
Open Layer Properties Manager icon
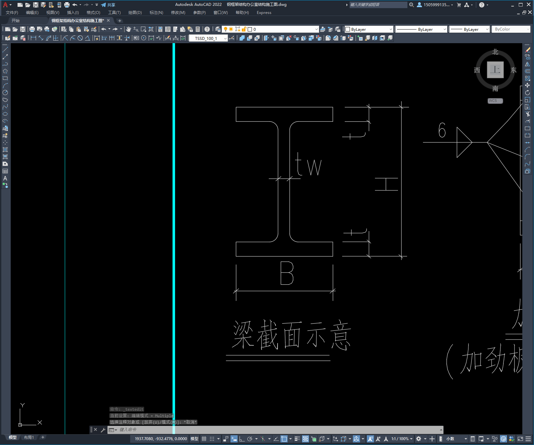point(218,29)
